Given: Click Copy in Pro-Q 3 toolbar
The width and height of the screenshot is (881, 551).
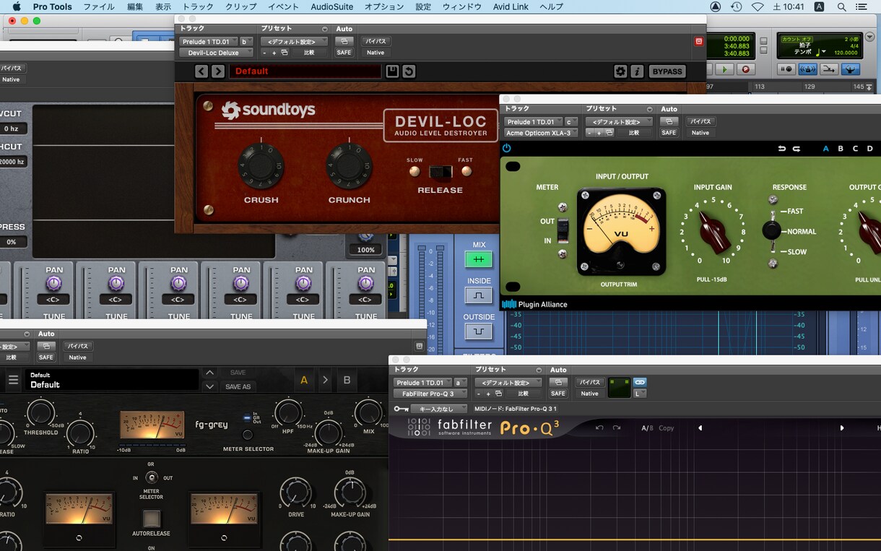Looking at the screenshot, I should click(666, 428).
